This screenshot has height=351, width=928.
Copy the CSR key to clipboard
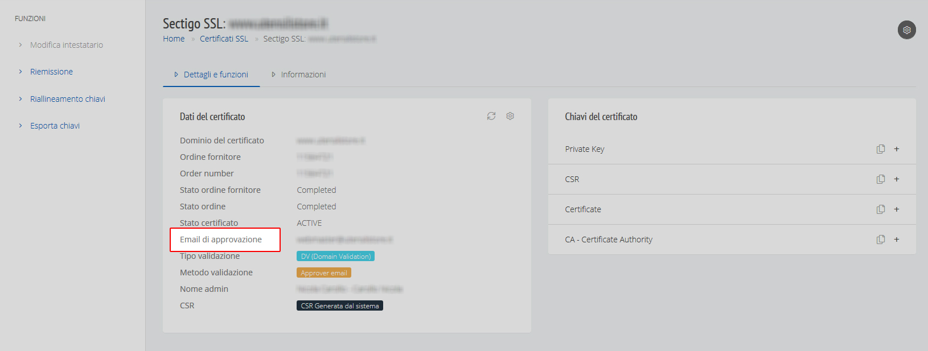click(881, 179)
